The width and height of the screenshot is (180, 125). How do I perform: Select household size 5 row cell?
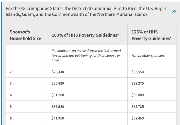tap(11, 107)
